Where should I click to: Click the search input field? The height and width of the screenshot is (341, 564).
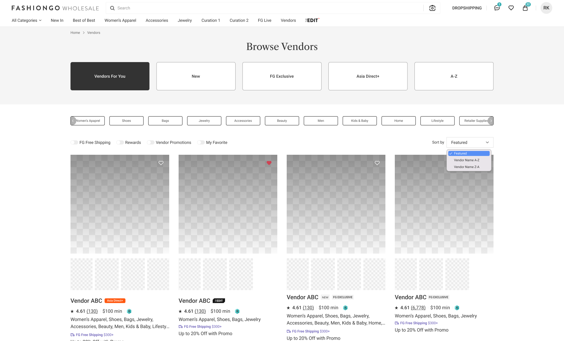(x=264, y=8)
